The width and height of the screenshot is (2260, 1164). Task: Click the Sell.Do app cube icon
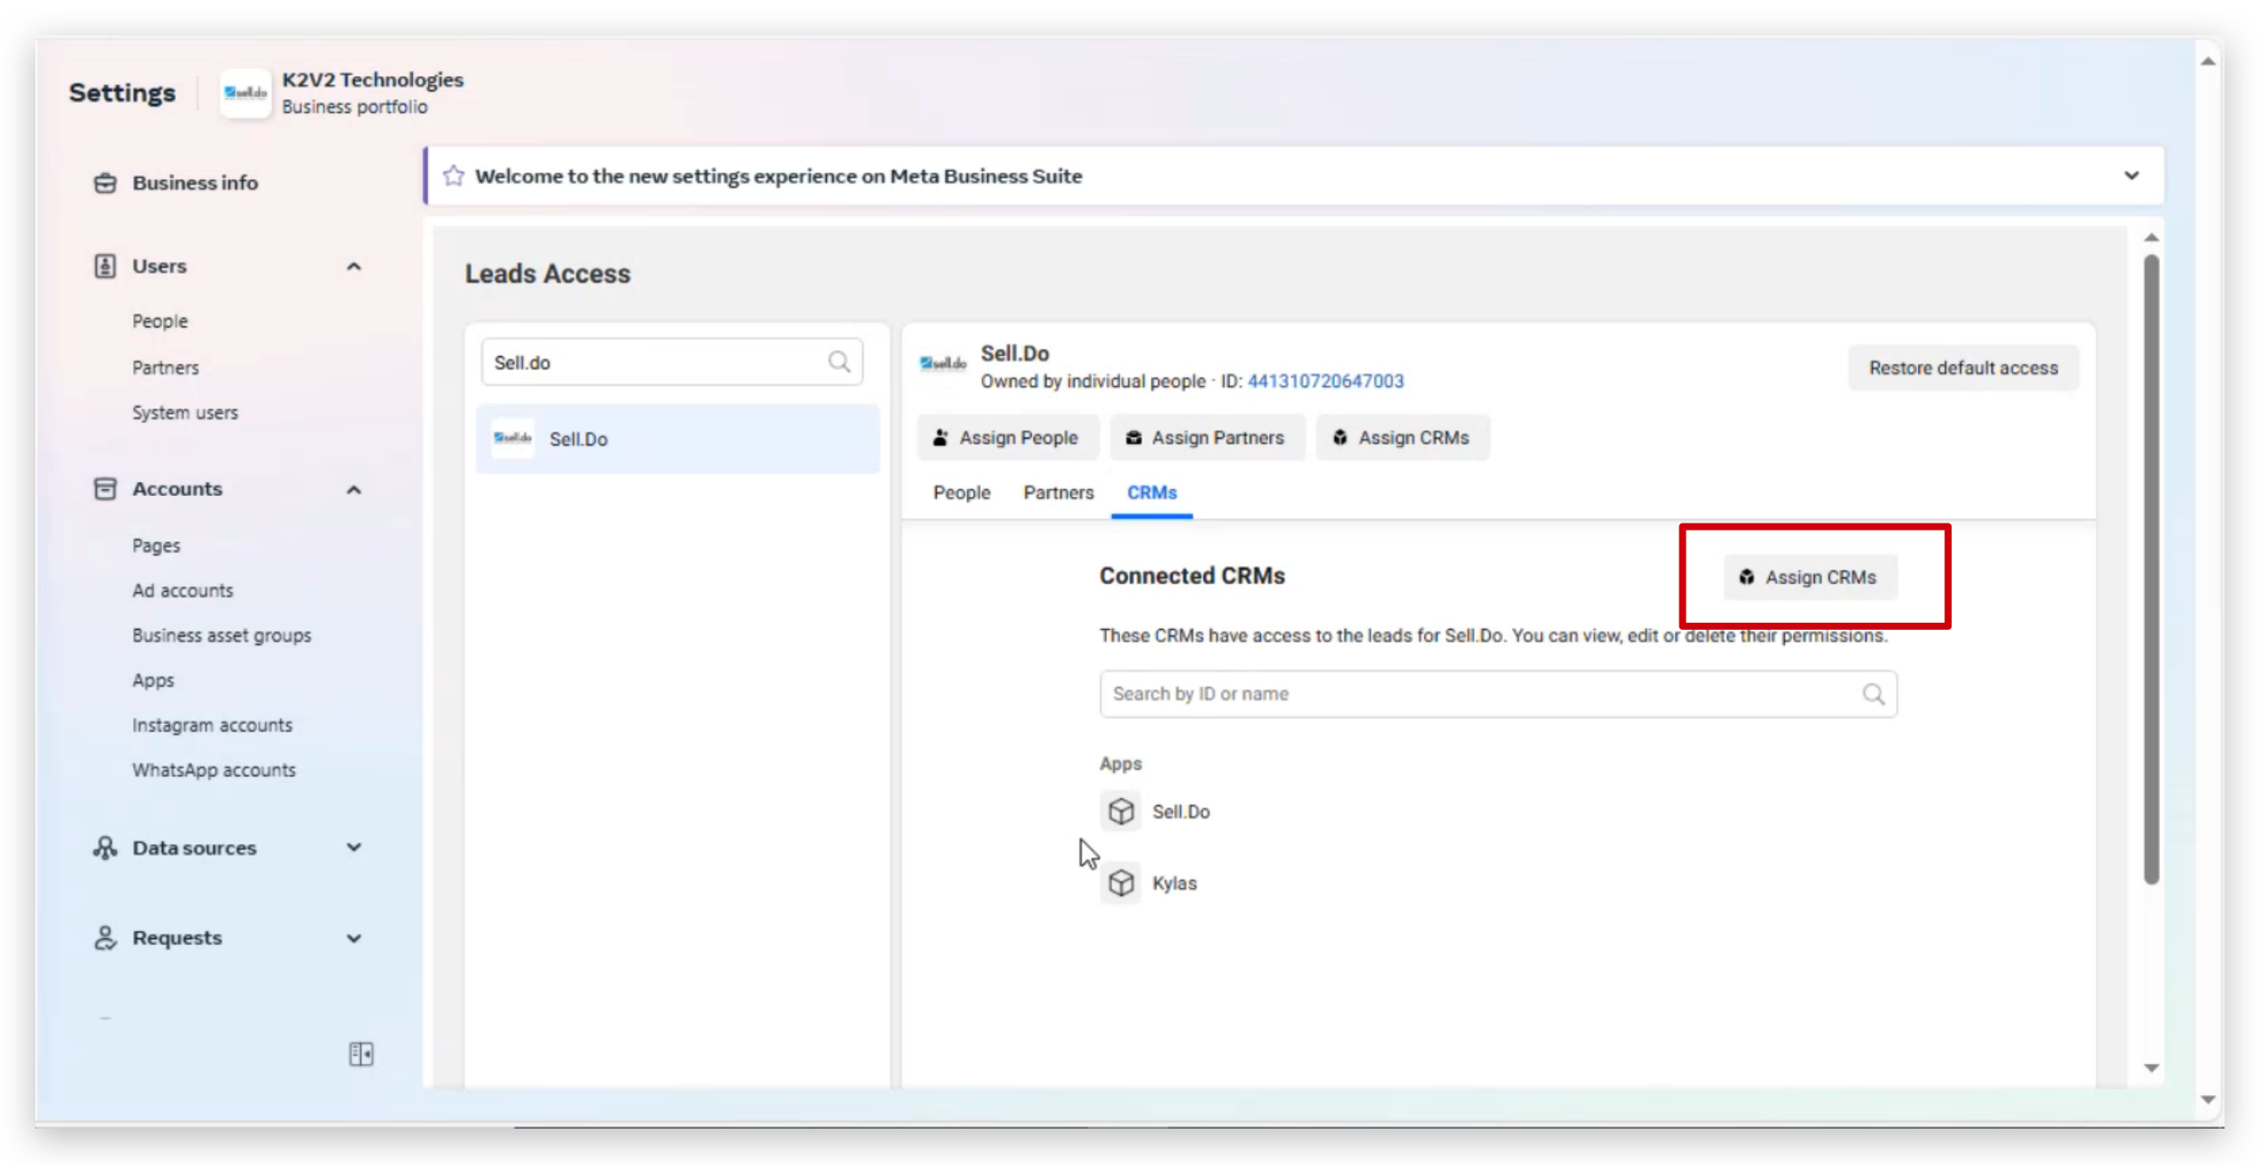1121,811
